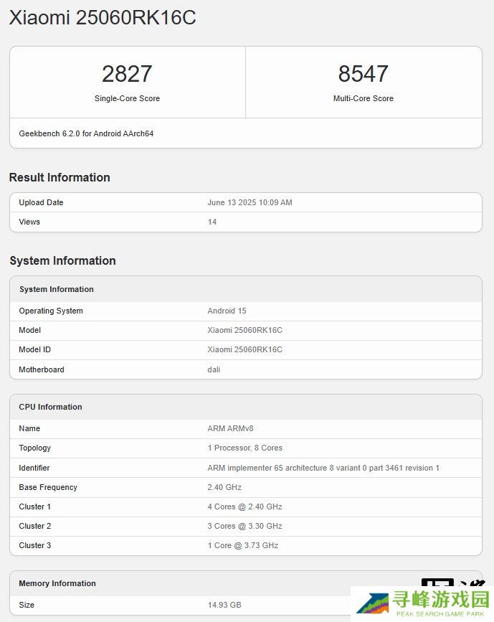Click the Geekbench 6.2.0 for Android AArch64 text
494x622 pixels.
pos(86,133)
